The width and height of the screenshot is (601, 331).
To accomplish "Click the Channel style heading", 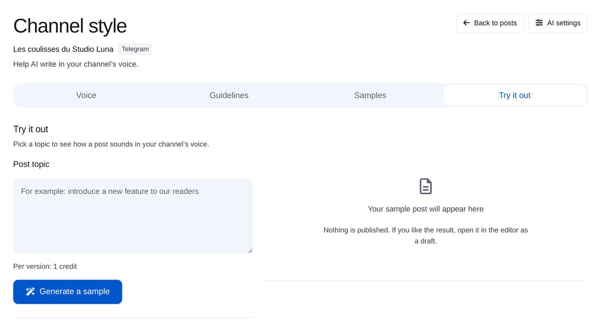I will tap(70, 26).
